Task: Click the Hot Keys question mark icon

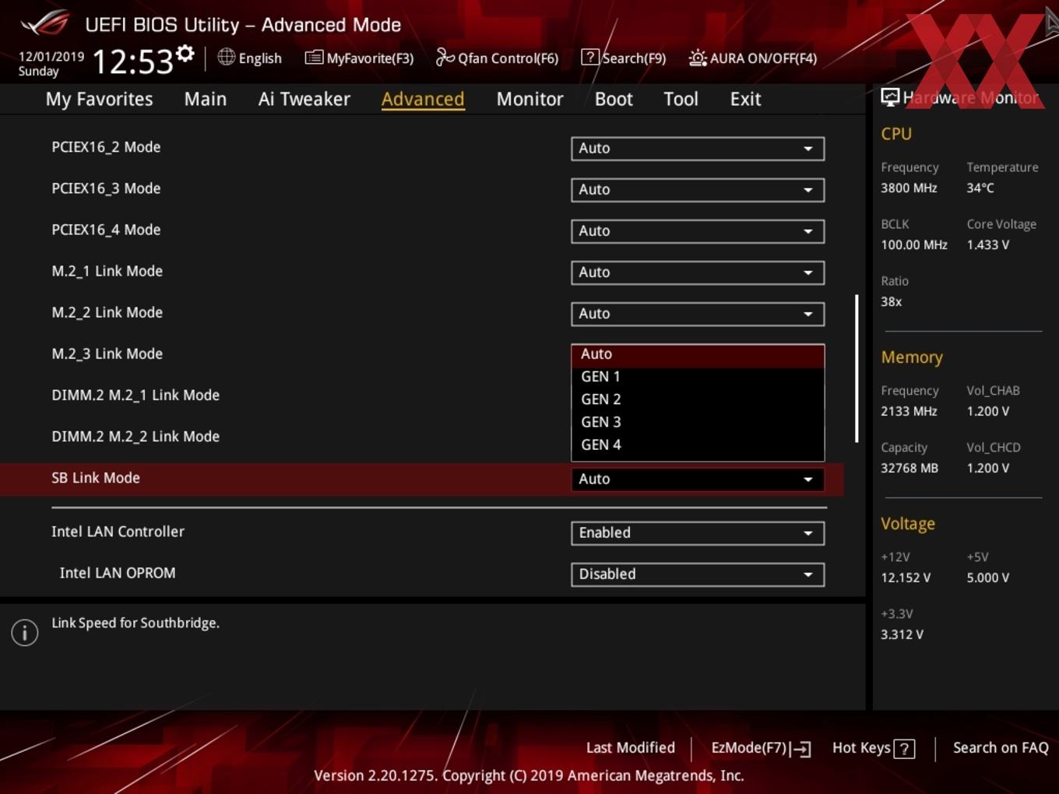Action: tap(904, 749)
